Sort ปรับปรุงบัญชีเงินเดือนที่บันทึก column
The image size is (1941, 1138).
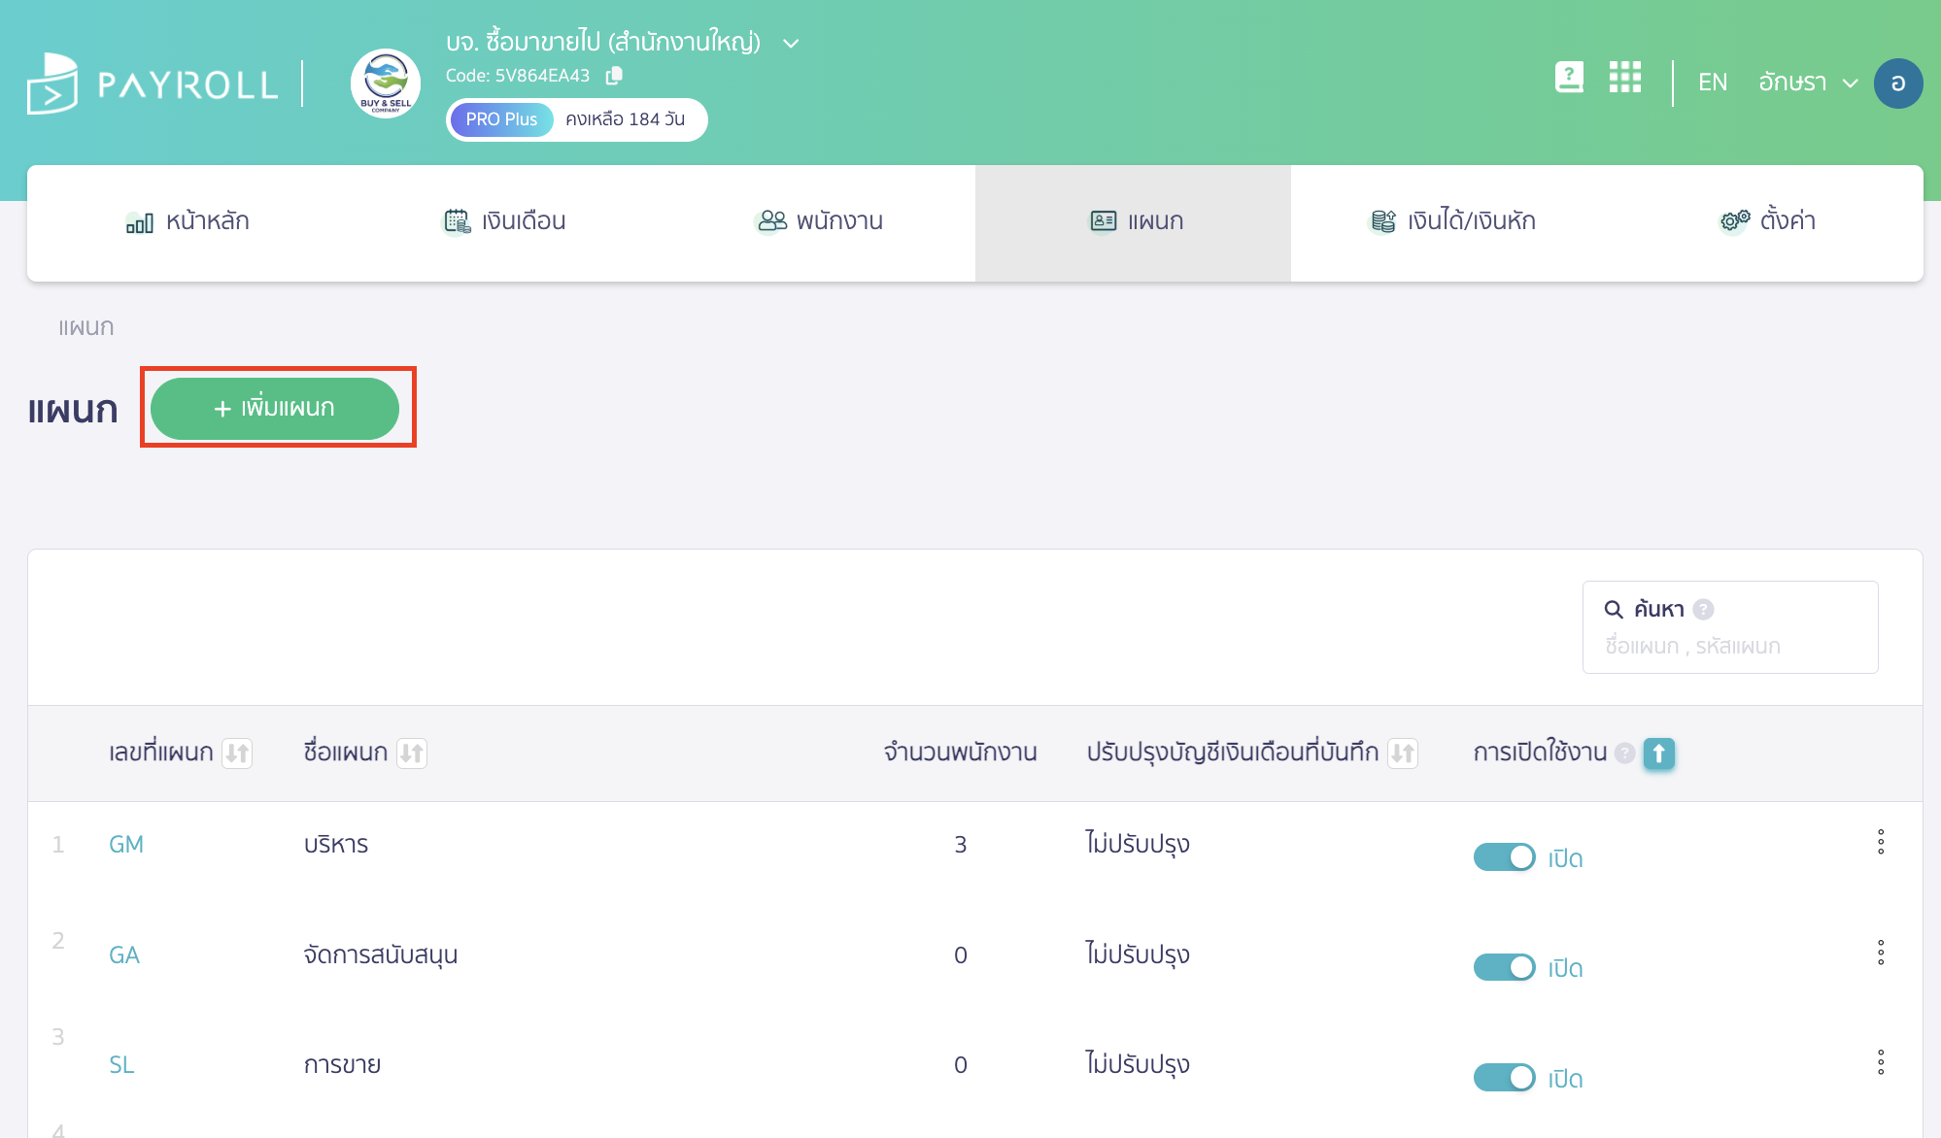pyautogui.click(x=1402, y=753)
